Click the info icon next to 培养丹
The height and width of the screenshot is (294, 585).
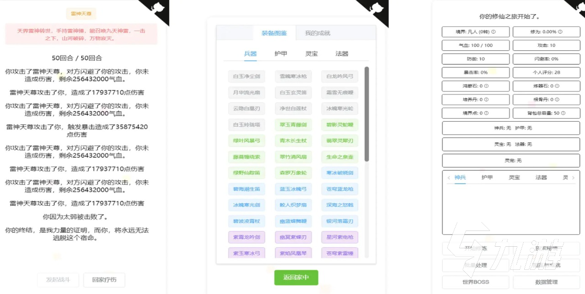click(x=487, y=99)
